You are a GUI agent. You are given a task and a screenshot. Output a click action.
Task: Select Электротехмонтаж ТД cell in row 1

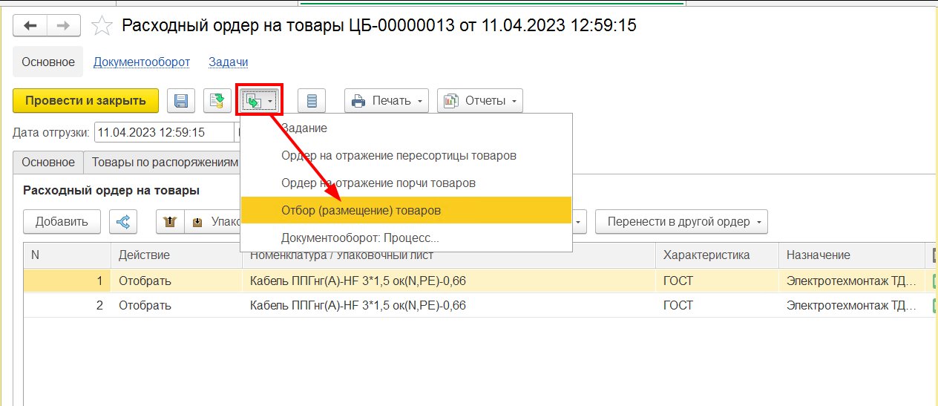pyautogui.click(x=851, y=281)
